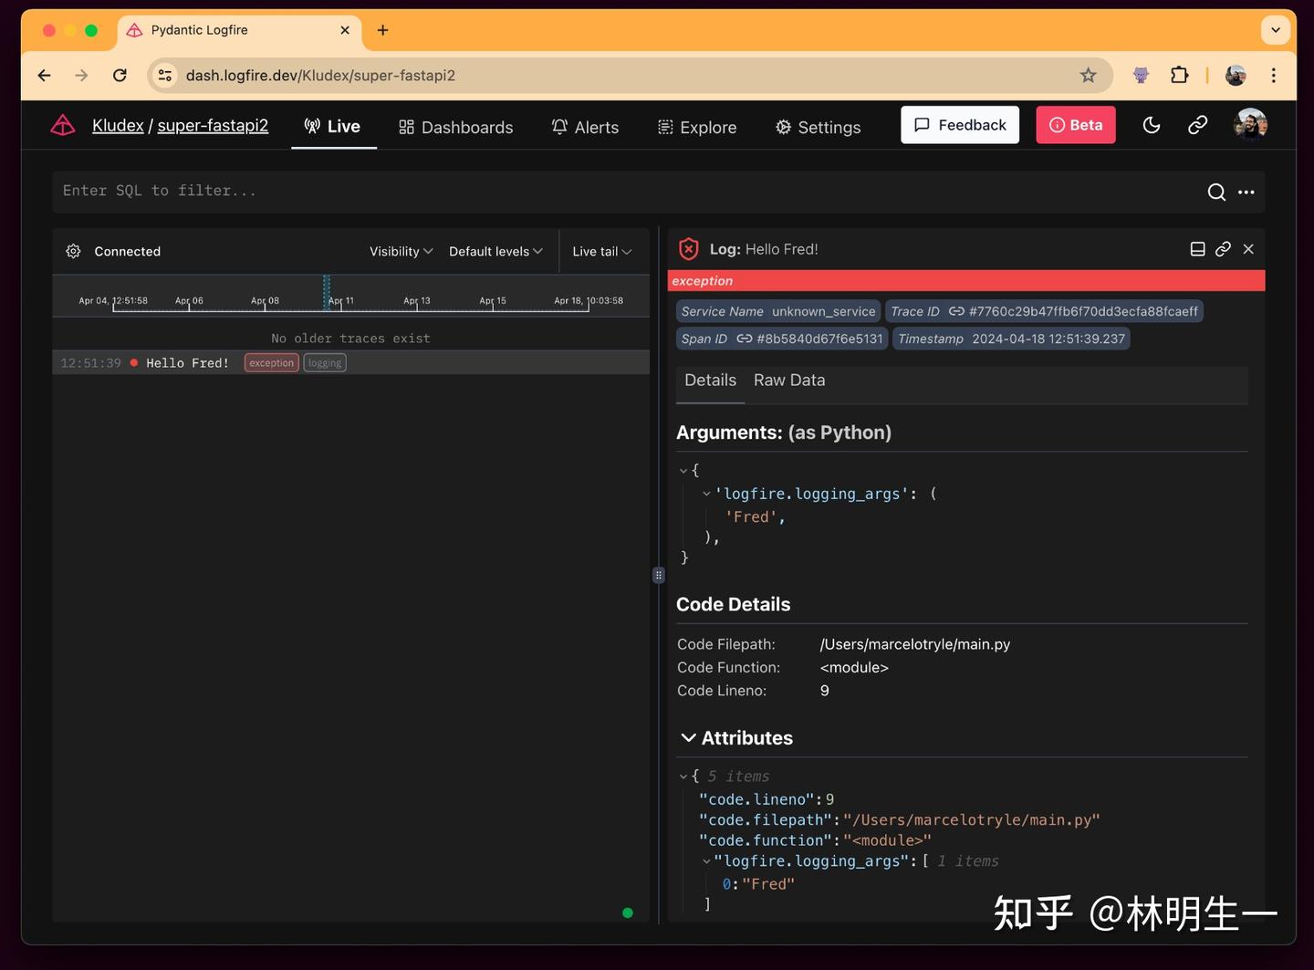Open the search magnifier in the filter bar
The image size is (1314, 970).
point(1216,192)
